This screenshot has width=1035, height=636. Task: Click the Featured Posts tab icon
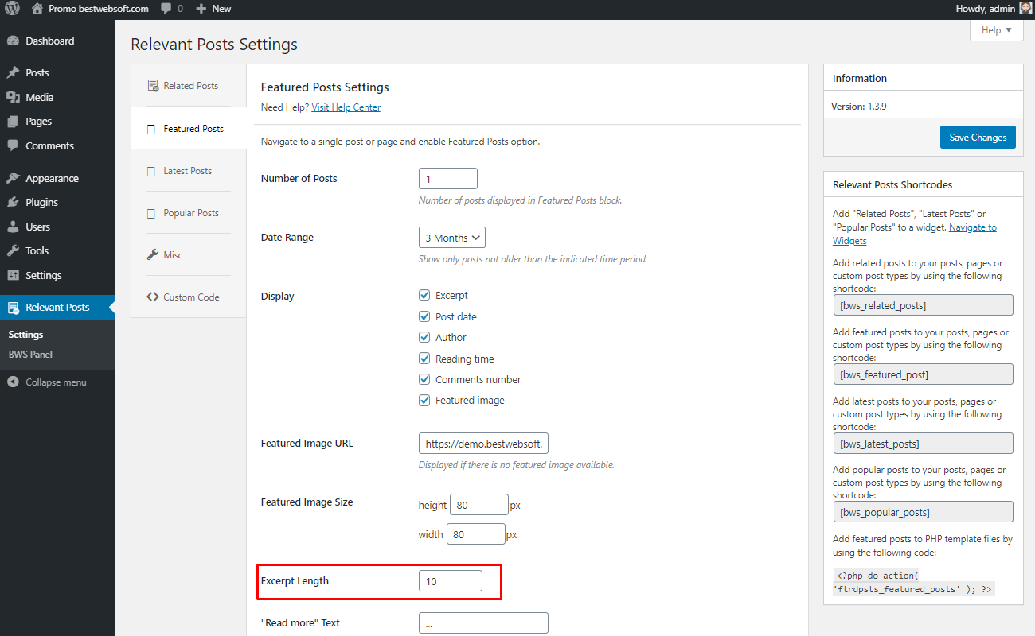[151, 129]
